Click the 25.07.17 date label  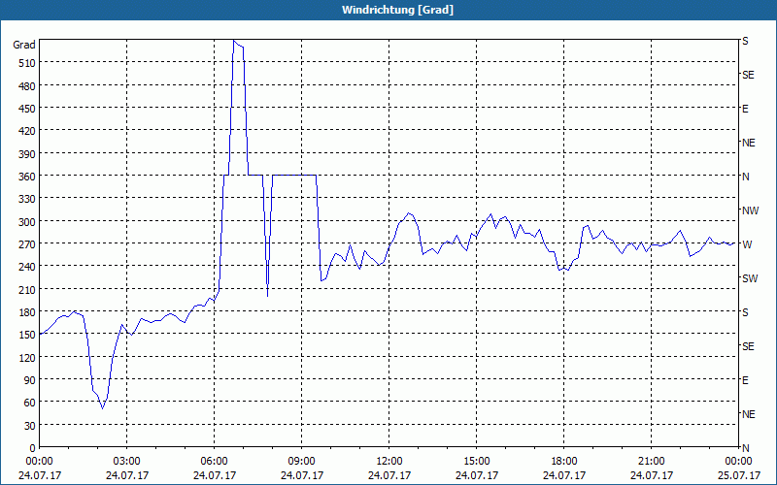[x=739, y=475]
